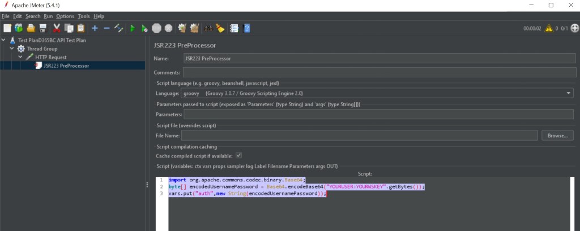Select the Test Plan root tree item
The image size is (580, 231).
(x=52, y=41)
